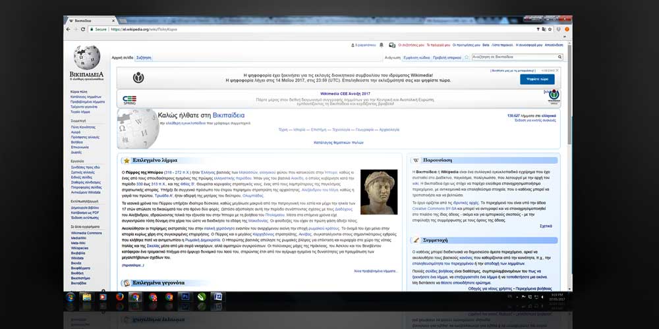This screenshot has width=659, height=329.
Task: Open the Τυχαίο λήμμα sidebar link
Action: tap(80, 112)
